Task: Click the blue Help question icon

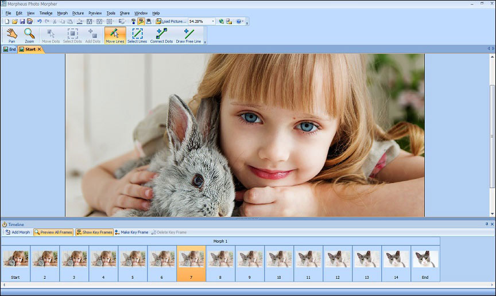Action: click(238, 21)
